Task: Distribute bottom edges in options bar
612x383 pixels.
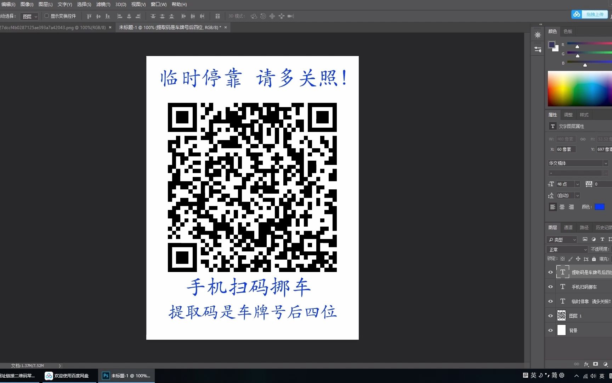Action: tap(171, 16)
